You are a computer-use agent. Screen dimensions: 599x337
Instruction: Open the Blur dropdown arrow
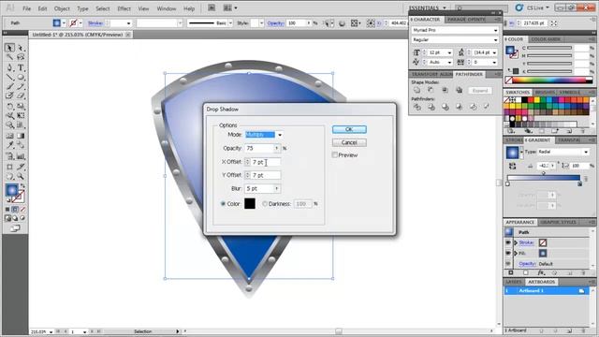tap(277, 189)
